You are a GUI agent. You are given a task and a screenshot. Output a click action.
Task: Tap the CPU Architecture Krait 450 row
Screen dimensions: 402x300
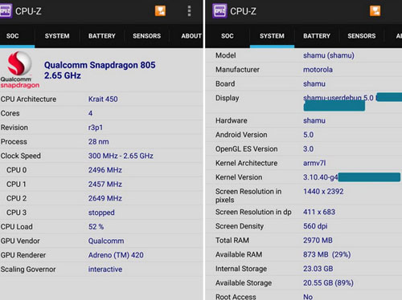coord(101,99)
